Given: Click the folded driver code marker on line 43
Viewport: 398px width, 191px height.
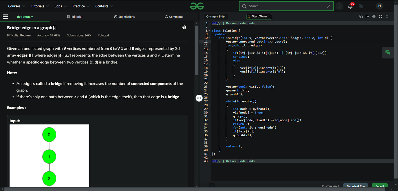Looking at the screenshot, I should pos(214,161).
